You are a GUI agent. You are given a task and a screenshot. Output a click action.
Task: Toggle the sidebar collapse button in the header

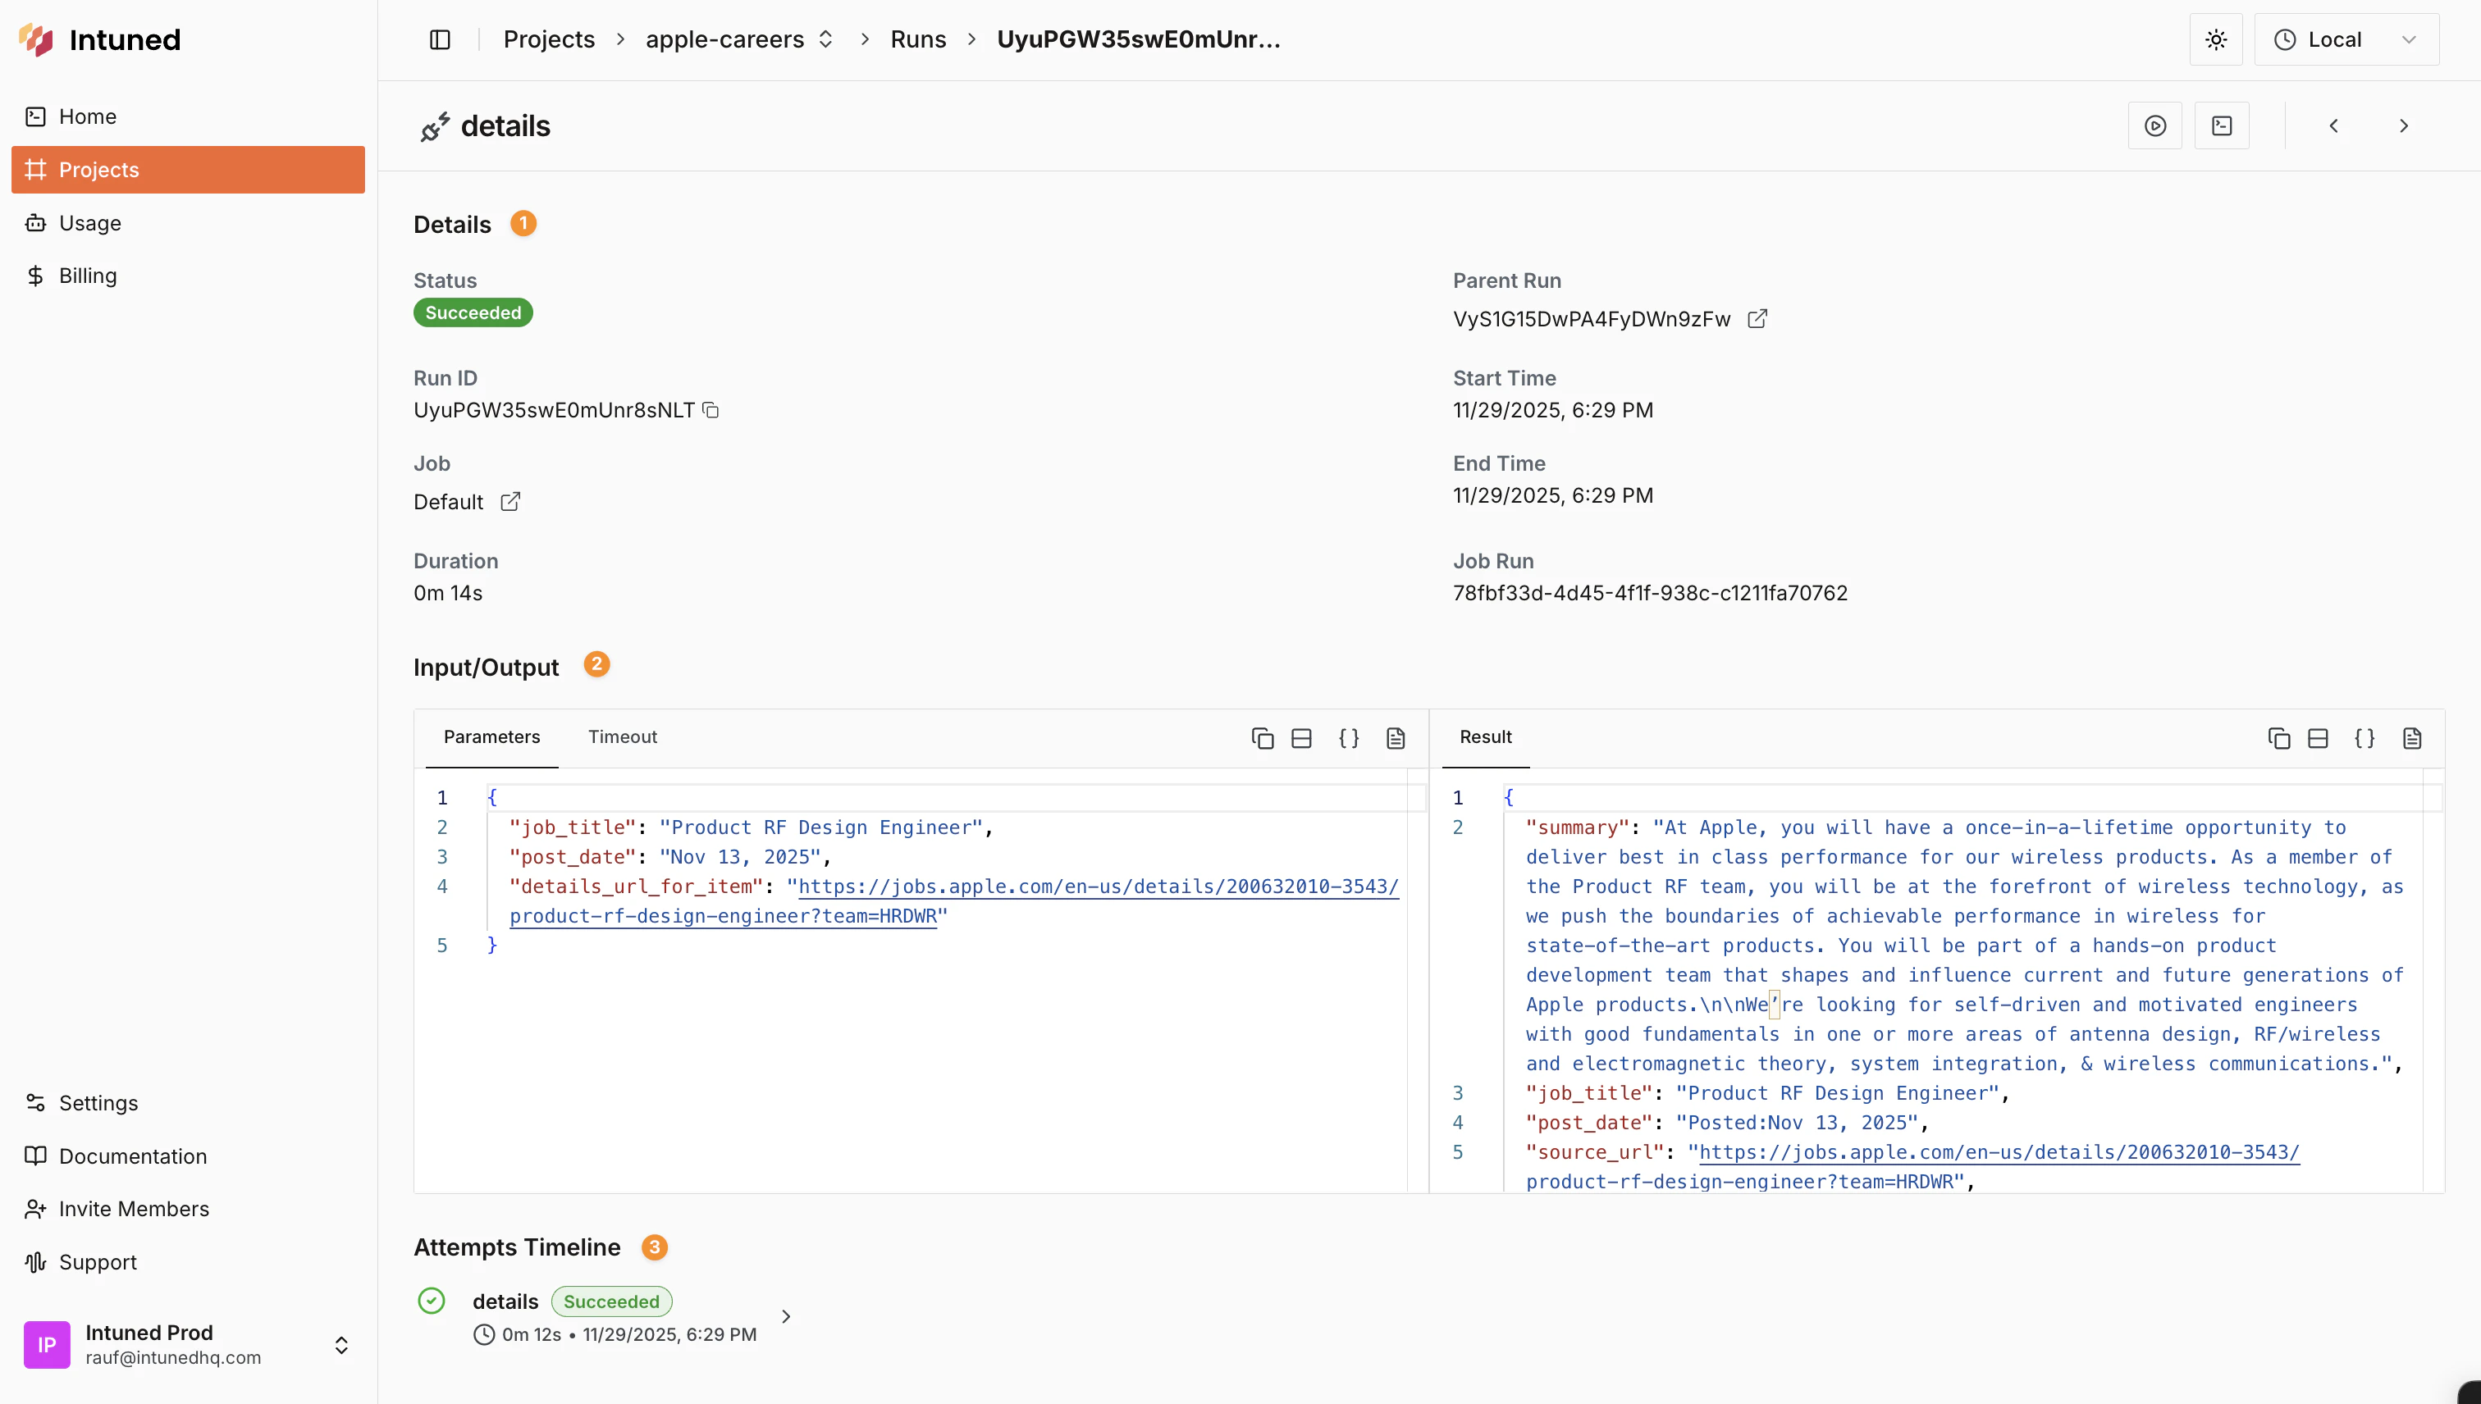(440, 39)
